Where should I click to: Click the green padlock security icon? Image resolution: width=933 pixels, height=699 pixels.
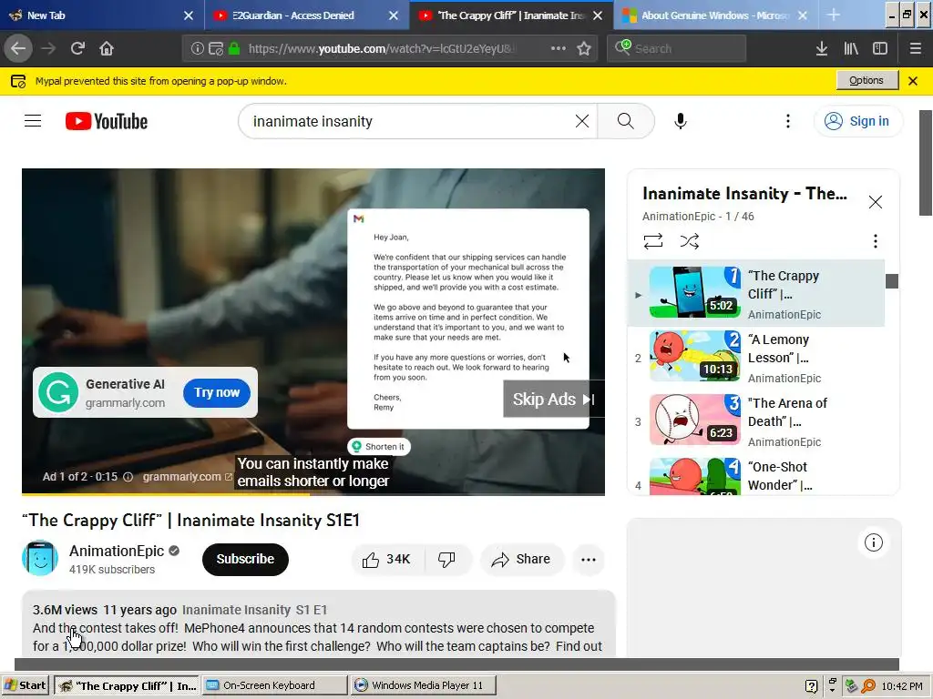tap(234, 49)
